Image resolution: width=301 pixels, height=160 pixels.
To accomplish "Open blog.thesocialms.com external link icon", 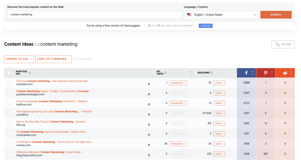I will (149, 155).
